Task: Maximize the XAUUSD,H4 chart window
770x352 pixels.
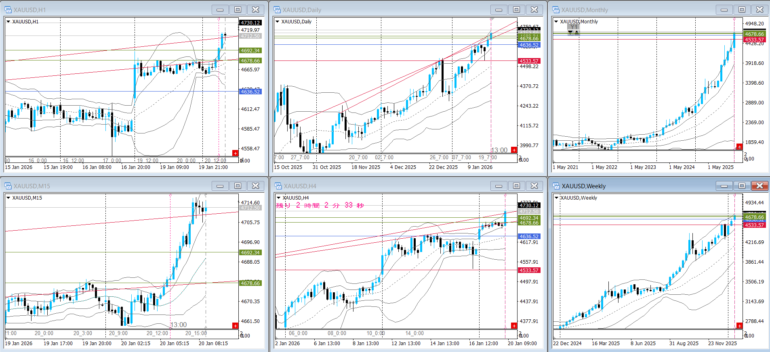Action: tap(516, 186)
